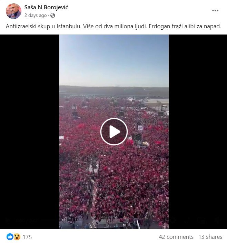Click the black bar left of the video
Viewport: 227px width, 244px height.
(x=30, y=131)
